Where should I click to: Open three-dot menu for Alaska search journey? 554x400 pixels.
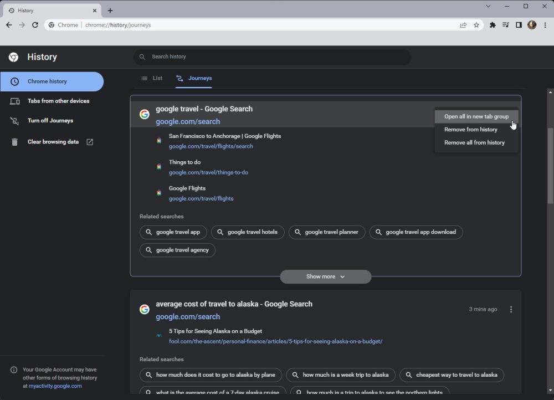tap(511, 310)
